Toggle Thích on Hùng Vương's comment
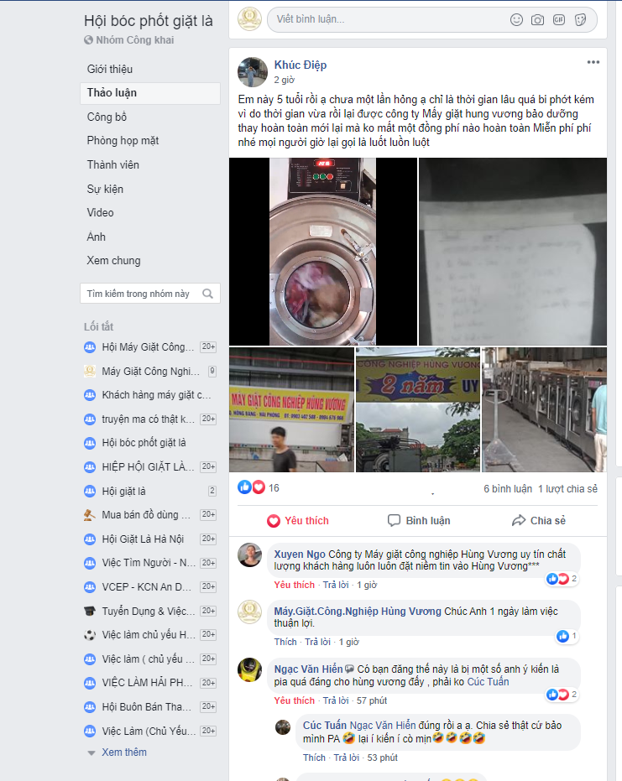Image resolution: width=622 pixels, height=781 pixels. coord(285,642)
